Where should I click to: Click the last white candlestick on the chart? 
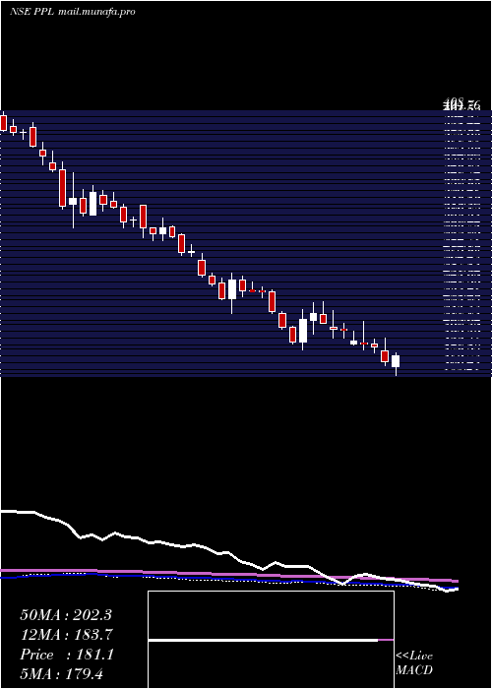click(396, 361)
